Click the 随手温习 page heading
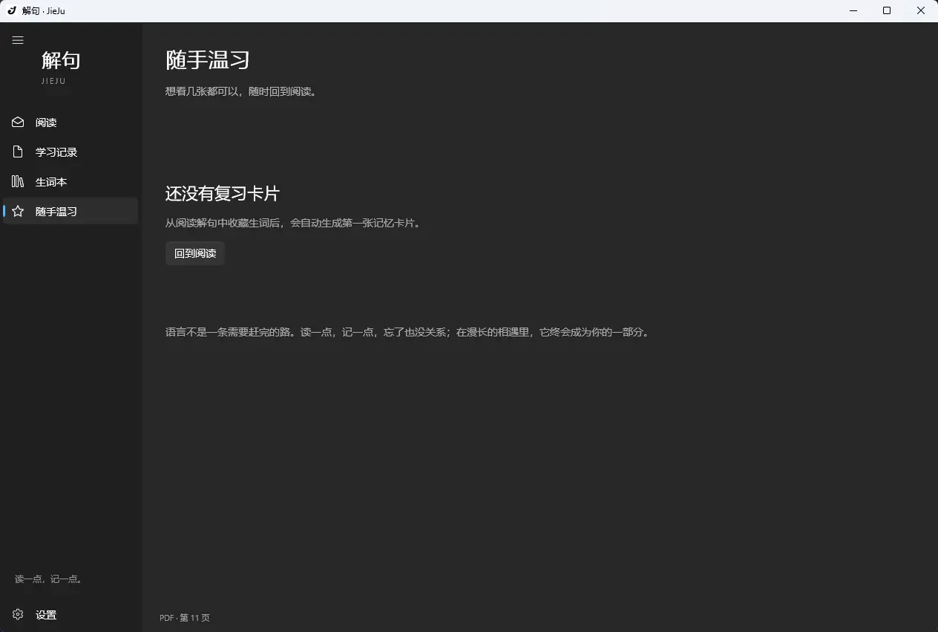938x632 pixels. (x=207, y=60)
